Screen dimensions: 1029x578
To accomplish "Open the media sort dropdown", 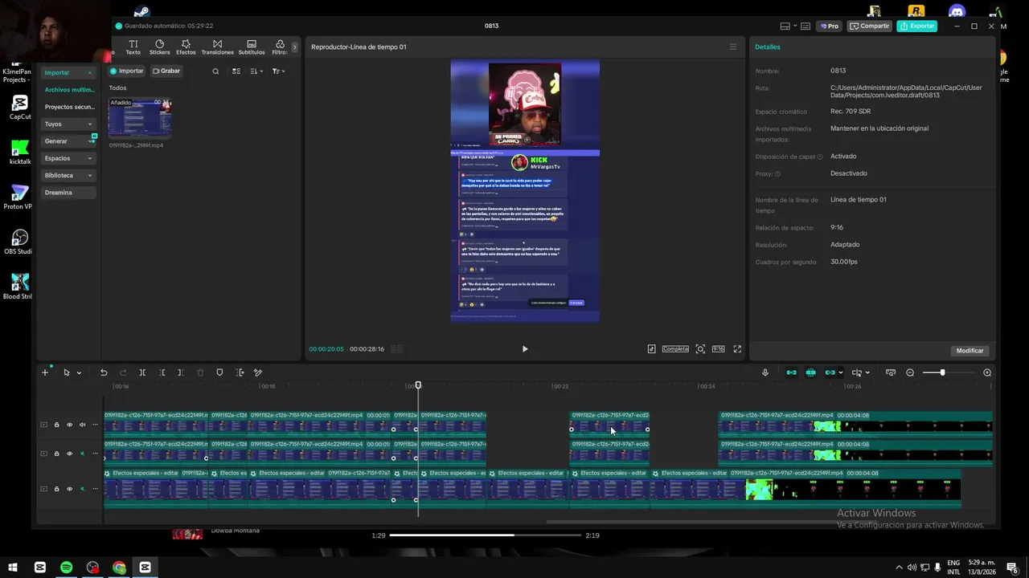I will click(256, 71).
